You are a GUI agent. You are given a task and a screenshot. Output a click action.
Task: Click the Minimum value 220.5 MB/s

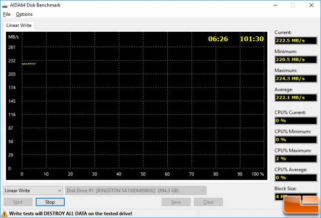(x=296, y=60)
